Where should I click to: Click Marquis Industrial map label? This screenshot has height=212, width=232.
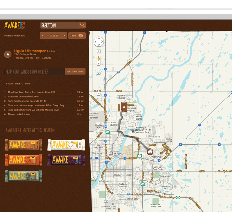click(x=121, y=97)
